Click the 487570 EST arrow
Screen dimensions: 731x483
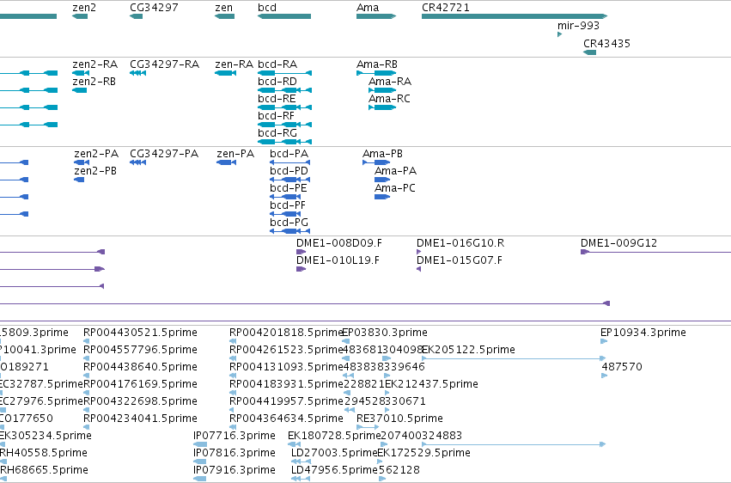click(x=604, y=376)
